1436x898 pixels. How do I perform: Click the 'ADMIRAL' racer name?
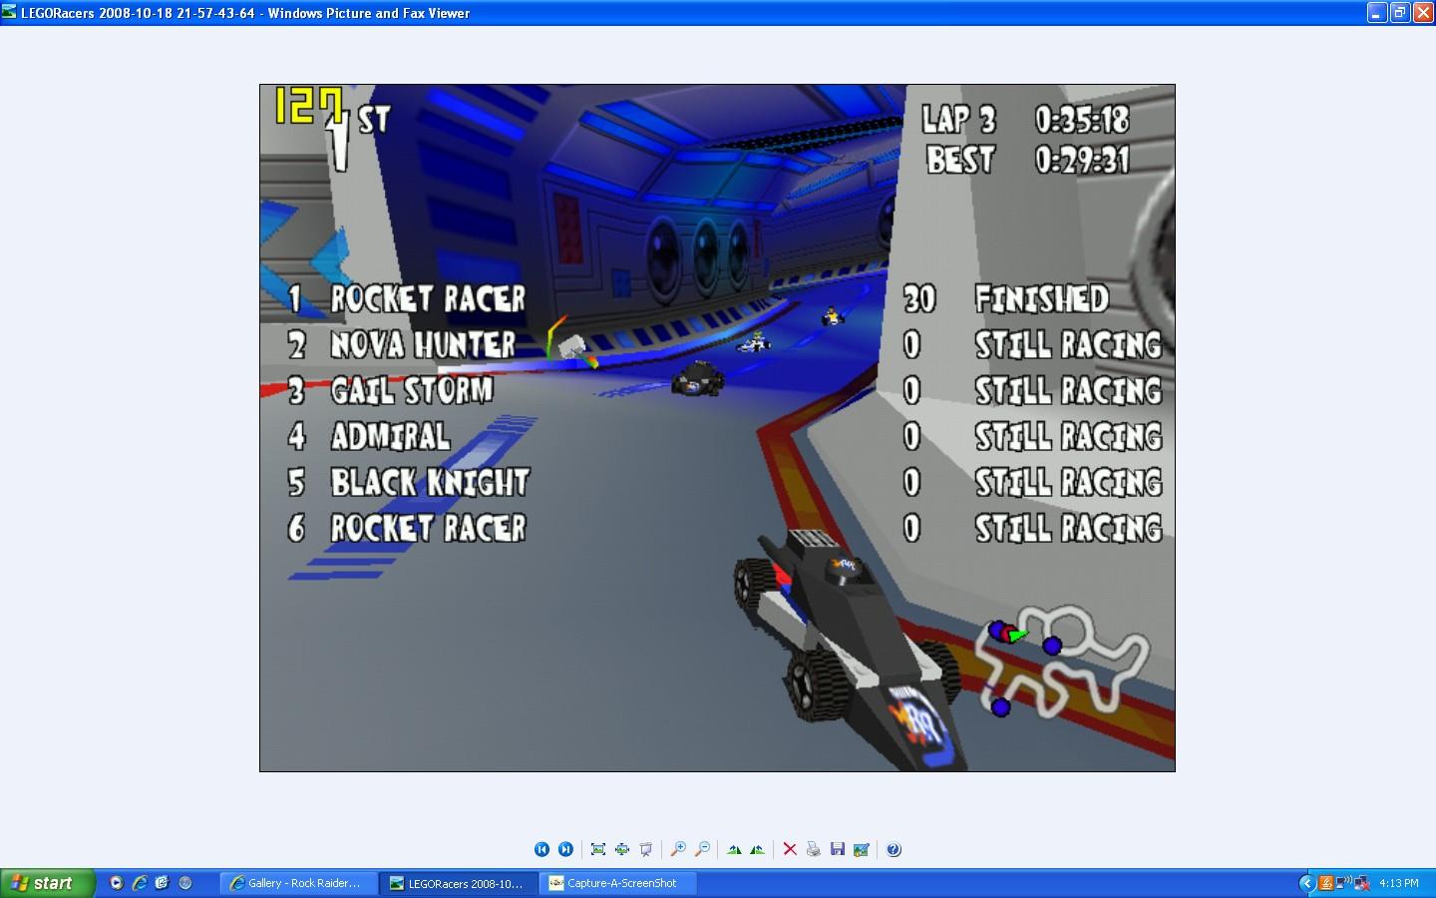[390, 436]
